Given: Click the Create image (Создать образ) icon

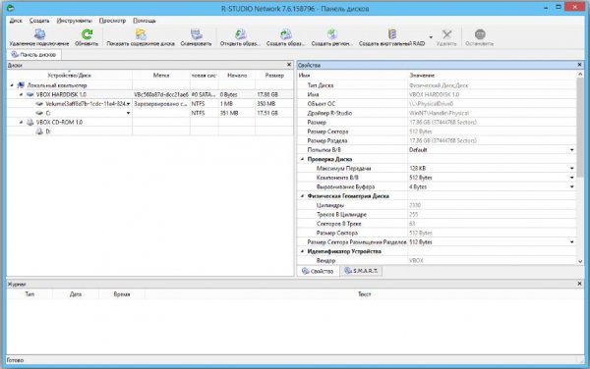Looking at the screenshot, I should tap(285, 34).
